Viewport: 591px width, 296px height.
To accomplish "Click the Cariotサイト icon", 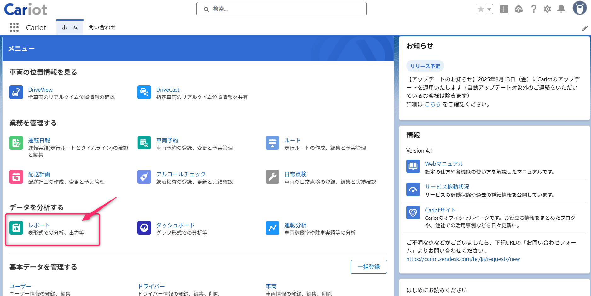I will coord(413,212).
